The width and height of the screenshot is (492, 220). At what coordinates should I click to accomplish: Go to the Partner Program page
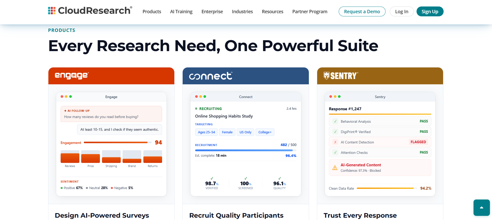[x=310, y=11]
